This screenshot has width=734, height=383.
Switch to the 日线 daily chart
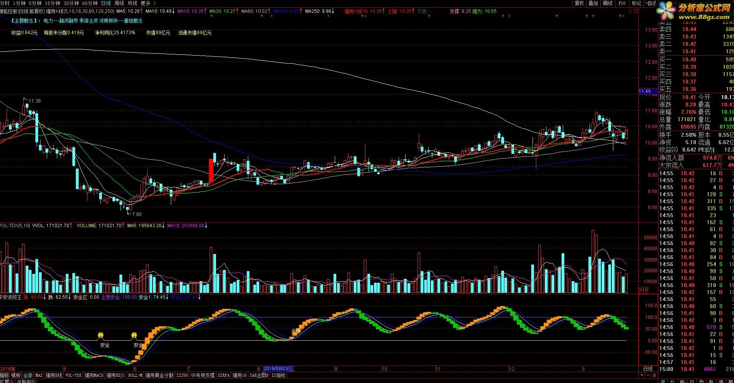click(x=106, y=3)
